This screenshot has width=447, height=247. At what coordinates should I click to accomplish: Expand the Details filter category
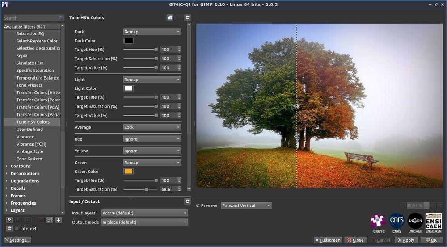click(7, 188)
